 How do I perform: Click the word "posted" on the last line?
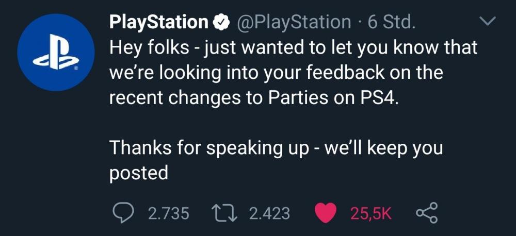click(x=139, y=173)
